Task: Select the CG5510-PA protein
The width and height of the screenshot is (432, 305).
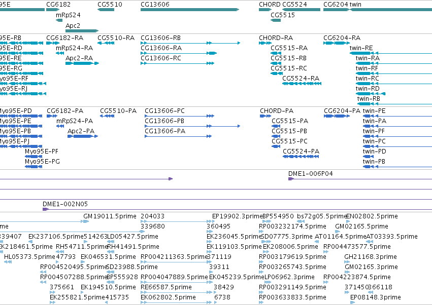Action: click(107, 116)
